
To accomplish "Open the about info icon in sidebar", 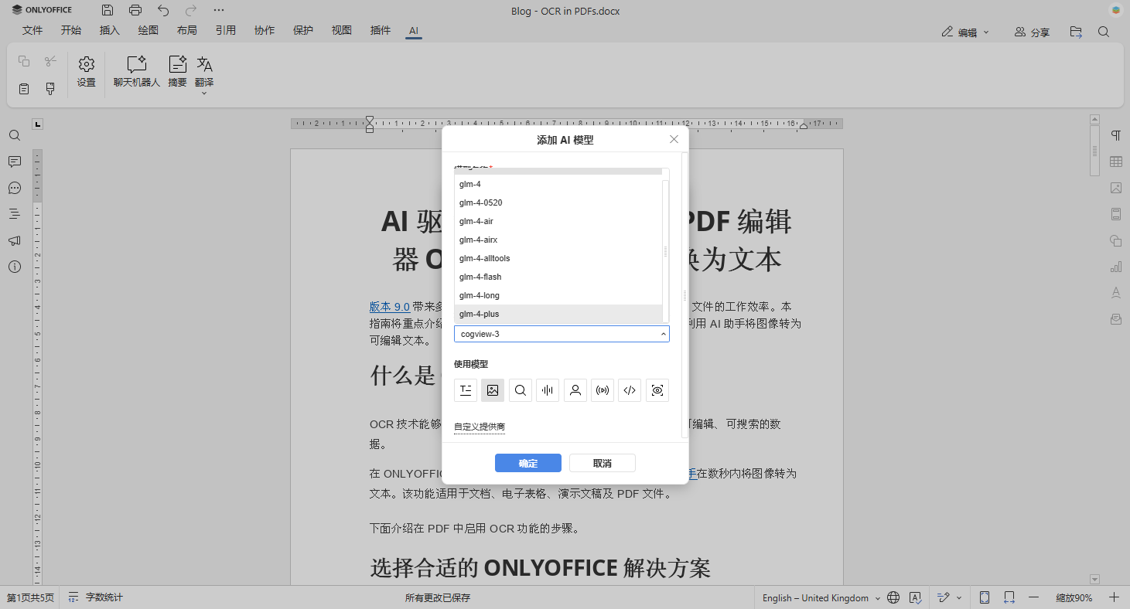I will point(14,267).
